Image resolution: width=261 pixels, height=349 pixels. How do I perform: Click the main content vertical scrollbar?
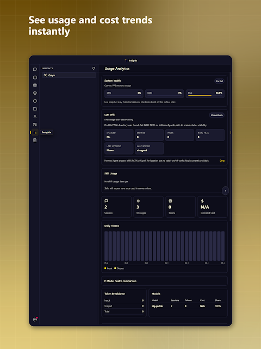click(x=231, y=147)
